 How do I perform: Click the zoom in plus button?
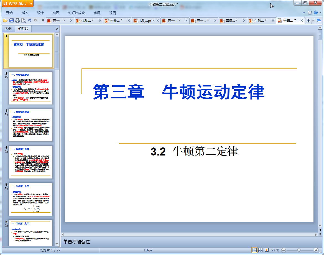coord(316,250)
